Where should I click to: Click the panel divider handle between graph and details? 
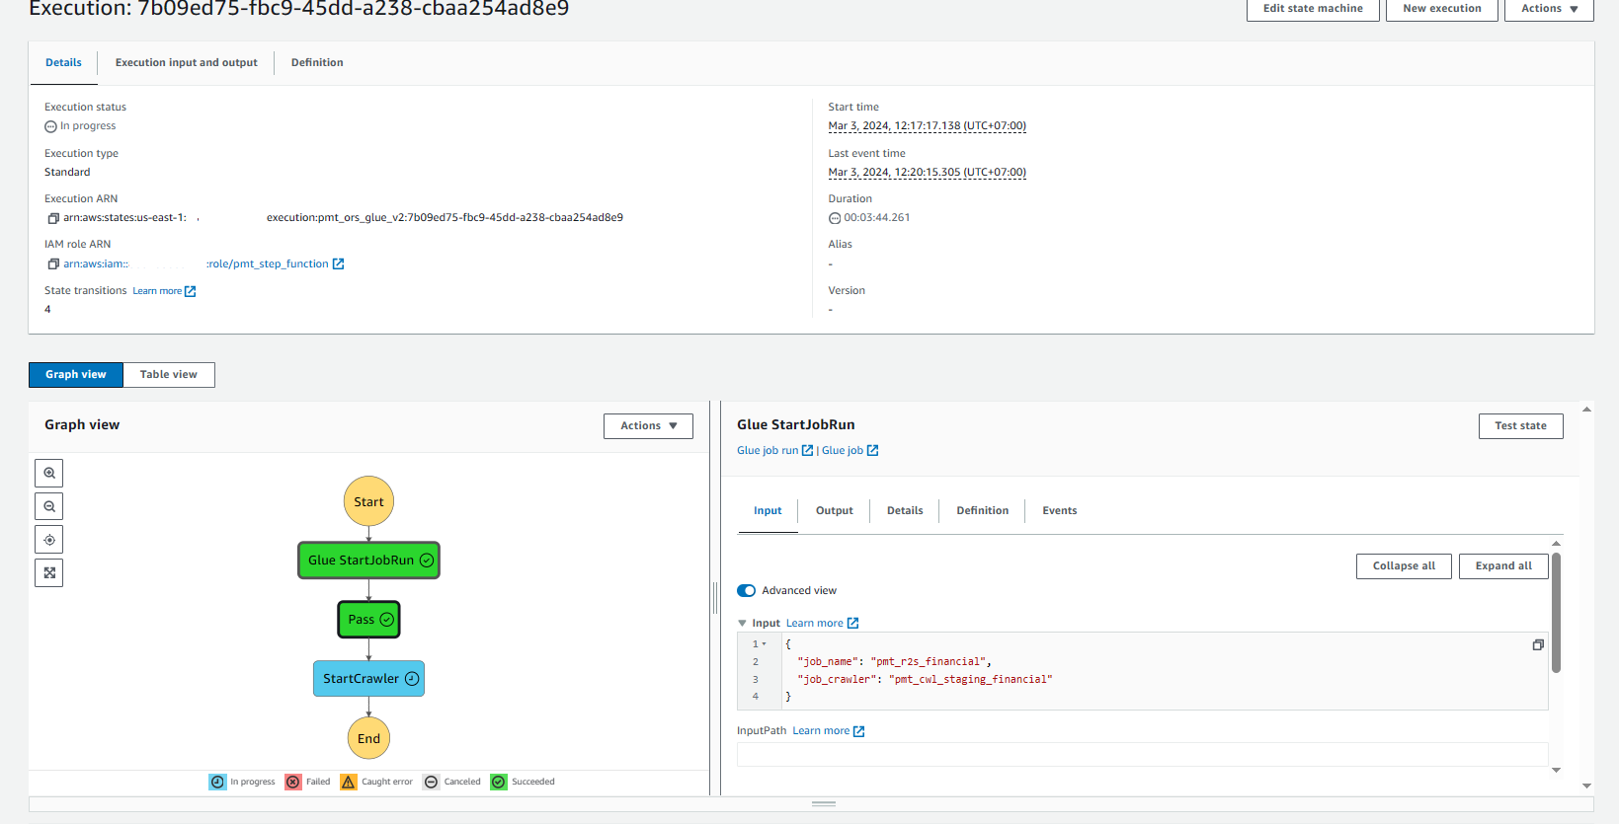pyautogui.click(x=715, y=598)
